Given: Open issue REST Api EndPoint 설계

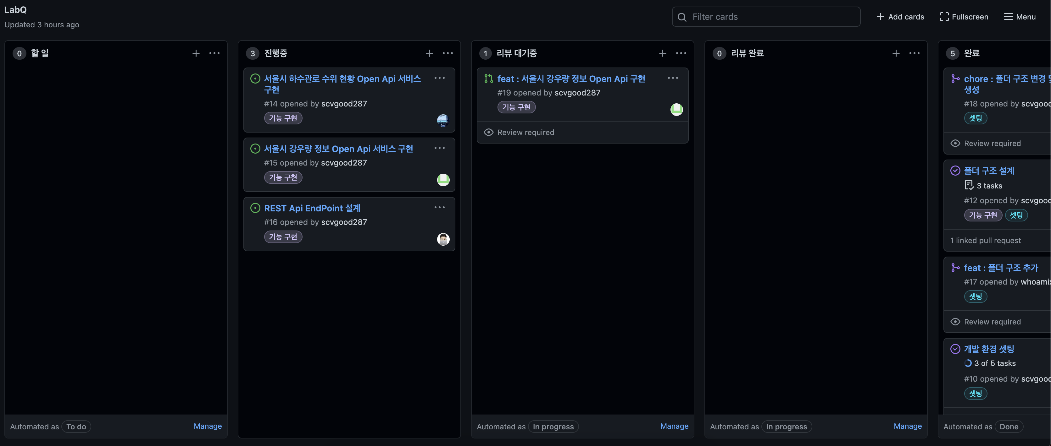Looking at the screenshot, I should coord(312,208).
